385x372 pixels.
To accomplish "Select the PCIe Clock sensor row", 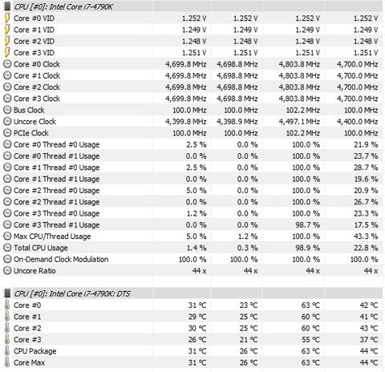I will coord(192,133).
